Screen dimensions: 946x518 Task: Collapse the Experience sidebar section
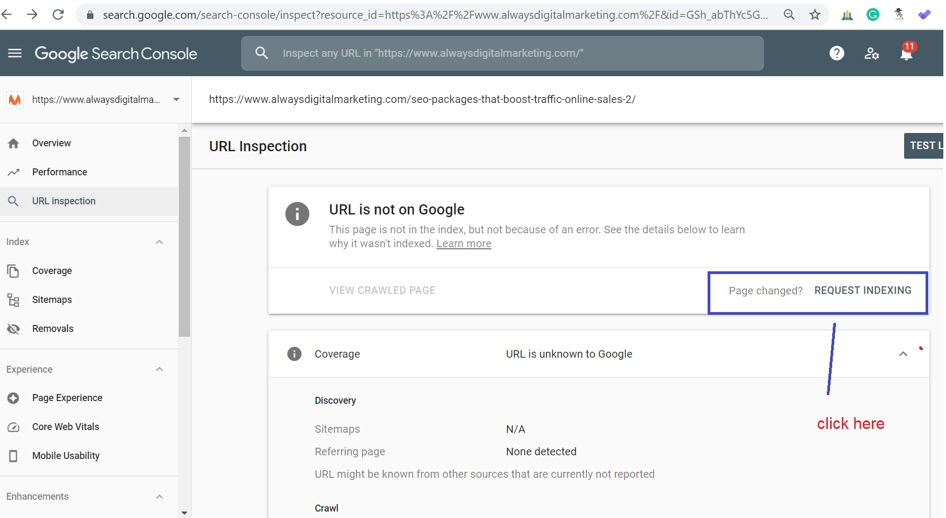coord(159,369)
